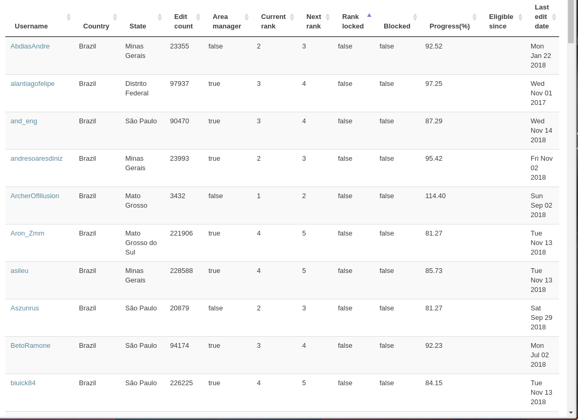Click sort arrows beside Edit count header
578x420 pixels.
[x=198, y=17]
